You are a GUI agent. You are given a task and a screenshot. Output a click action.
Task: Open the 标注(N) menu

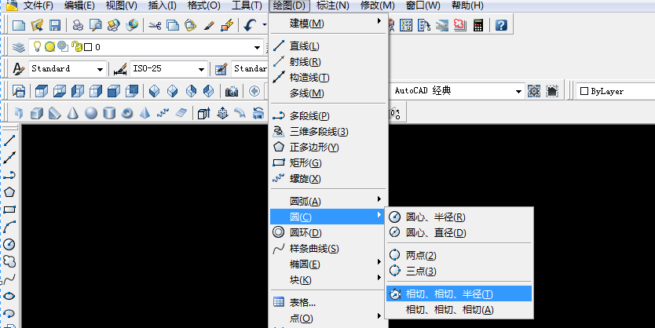coord(332,5)
